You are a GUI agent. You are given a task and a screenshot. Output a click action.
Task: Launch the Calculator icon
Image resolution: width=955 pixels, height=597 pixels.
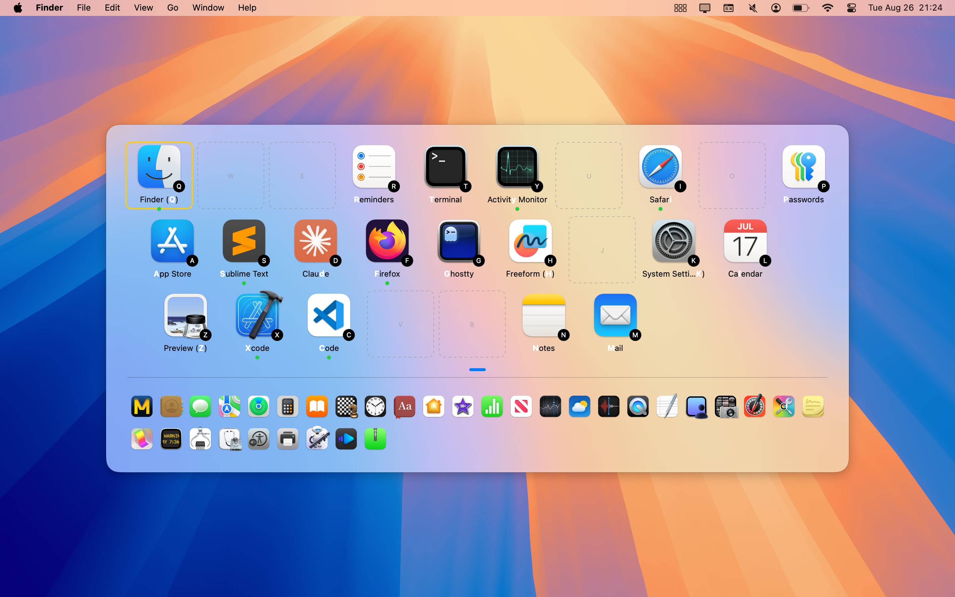pos(288,406)
